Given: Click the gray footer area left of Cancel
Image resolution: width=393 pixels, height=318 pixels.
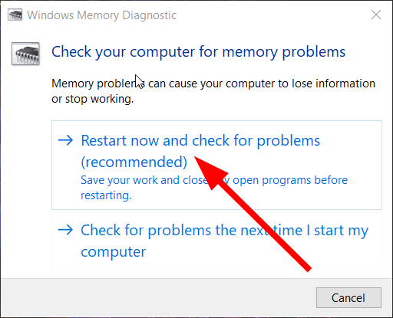Looking at the screenshot, I should pos(159,298).
